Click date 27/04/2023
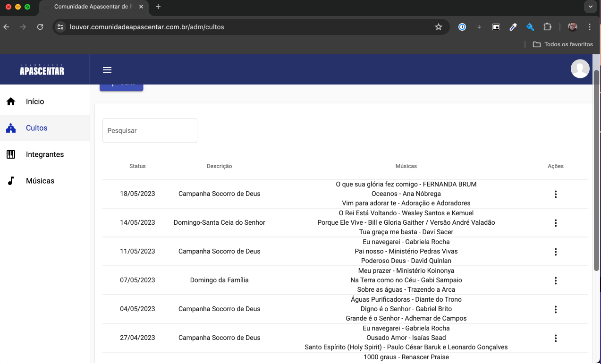Viewport: 601px width, 364px height. (x=137, y=338)
